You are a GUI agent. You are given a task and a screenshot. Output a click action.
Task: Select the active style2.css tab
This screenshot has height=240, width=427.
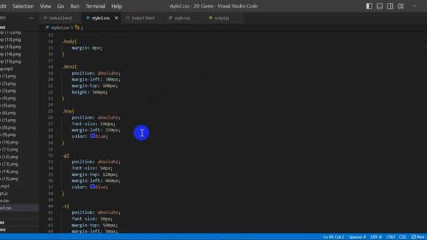pos(101,18)
